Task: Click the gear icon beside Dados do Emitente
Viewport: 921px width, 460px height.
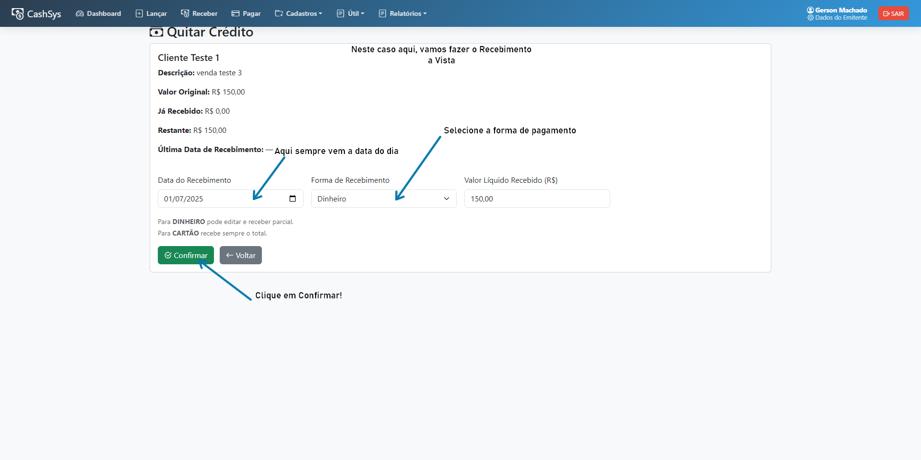Action: (x=811, y=18)
